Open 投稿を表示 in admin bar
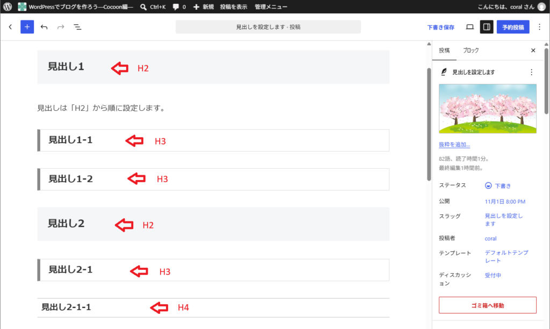Image resolution: width=550 pixels, height=329 pixels. click(x=233, y=6)
